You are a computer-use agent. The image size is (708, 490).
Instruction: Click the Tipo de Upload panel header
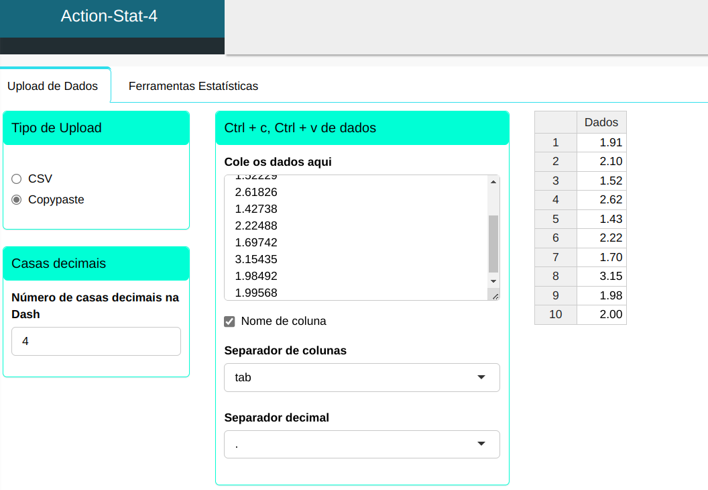coord(96,128)
